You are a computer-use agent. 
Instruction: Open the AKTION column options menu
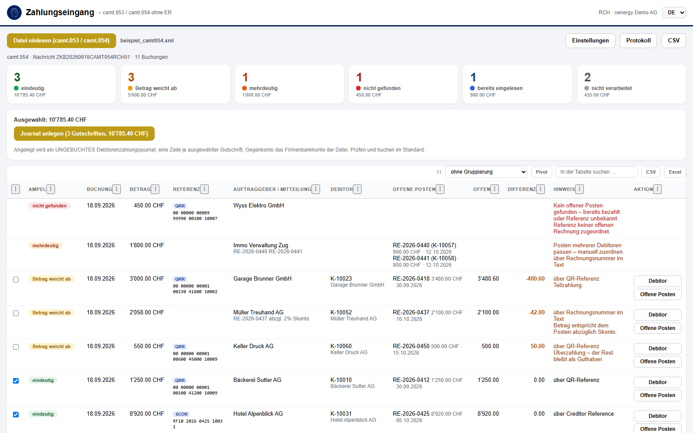tap(657, 189)
